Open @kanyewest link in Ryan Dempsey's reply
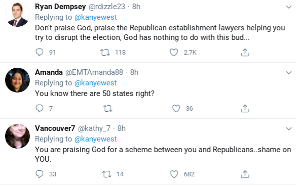 [x=95, y=17]
